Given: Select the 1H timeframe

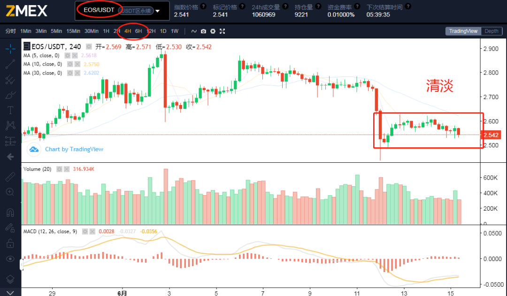Looking at the screenshot, I should 106,31.
